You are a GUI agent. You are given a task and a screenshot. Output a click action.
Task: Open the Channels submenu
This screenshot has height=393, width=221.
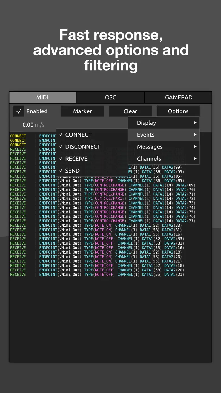(164, 159)
